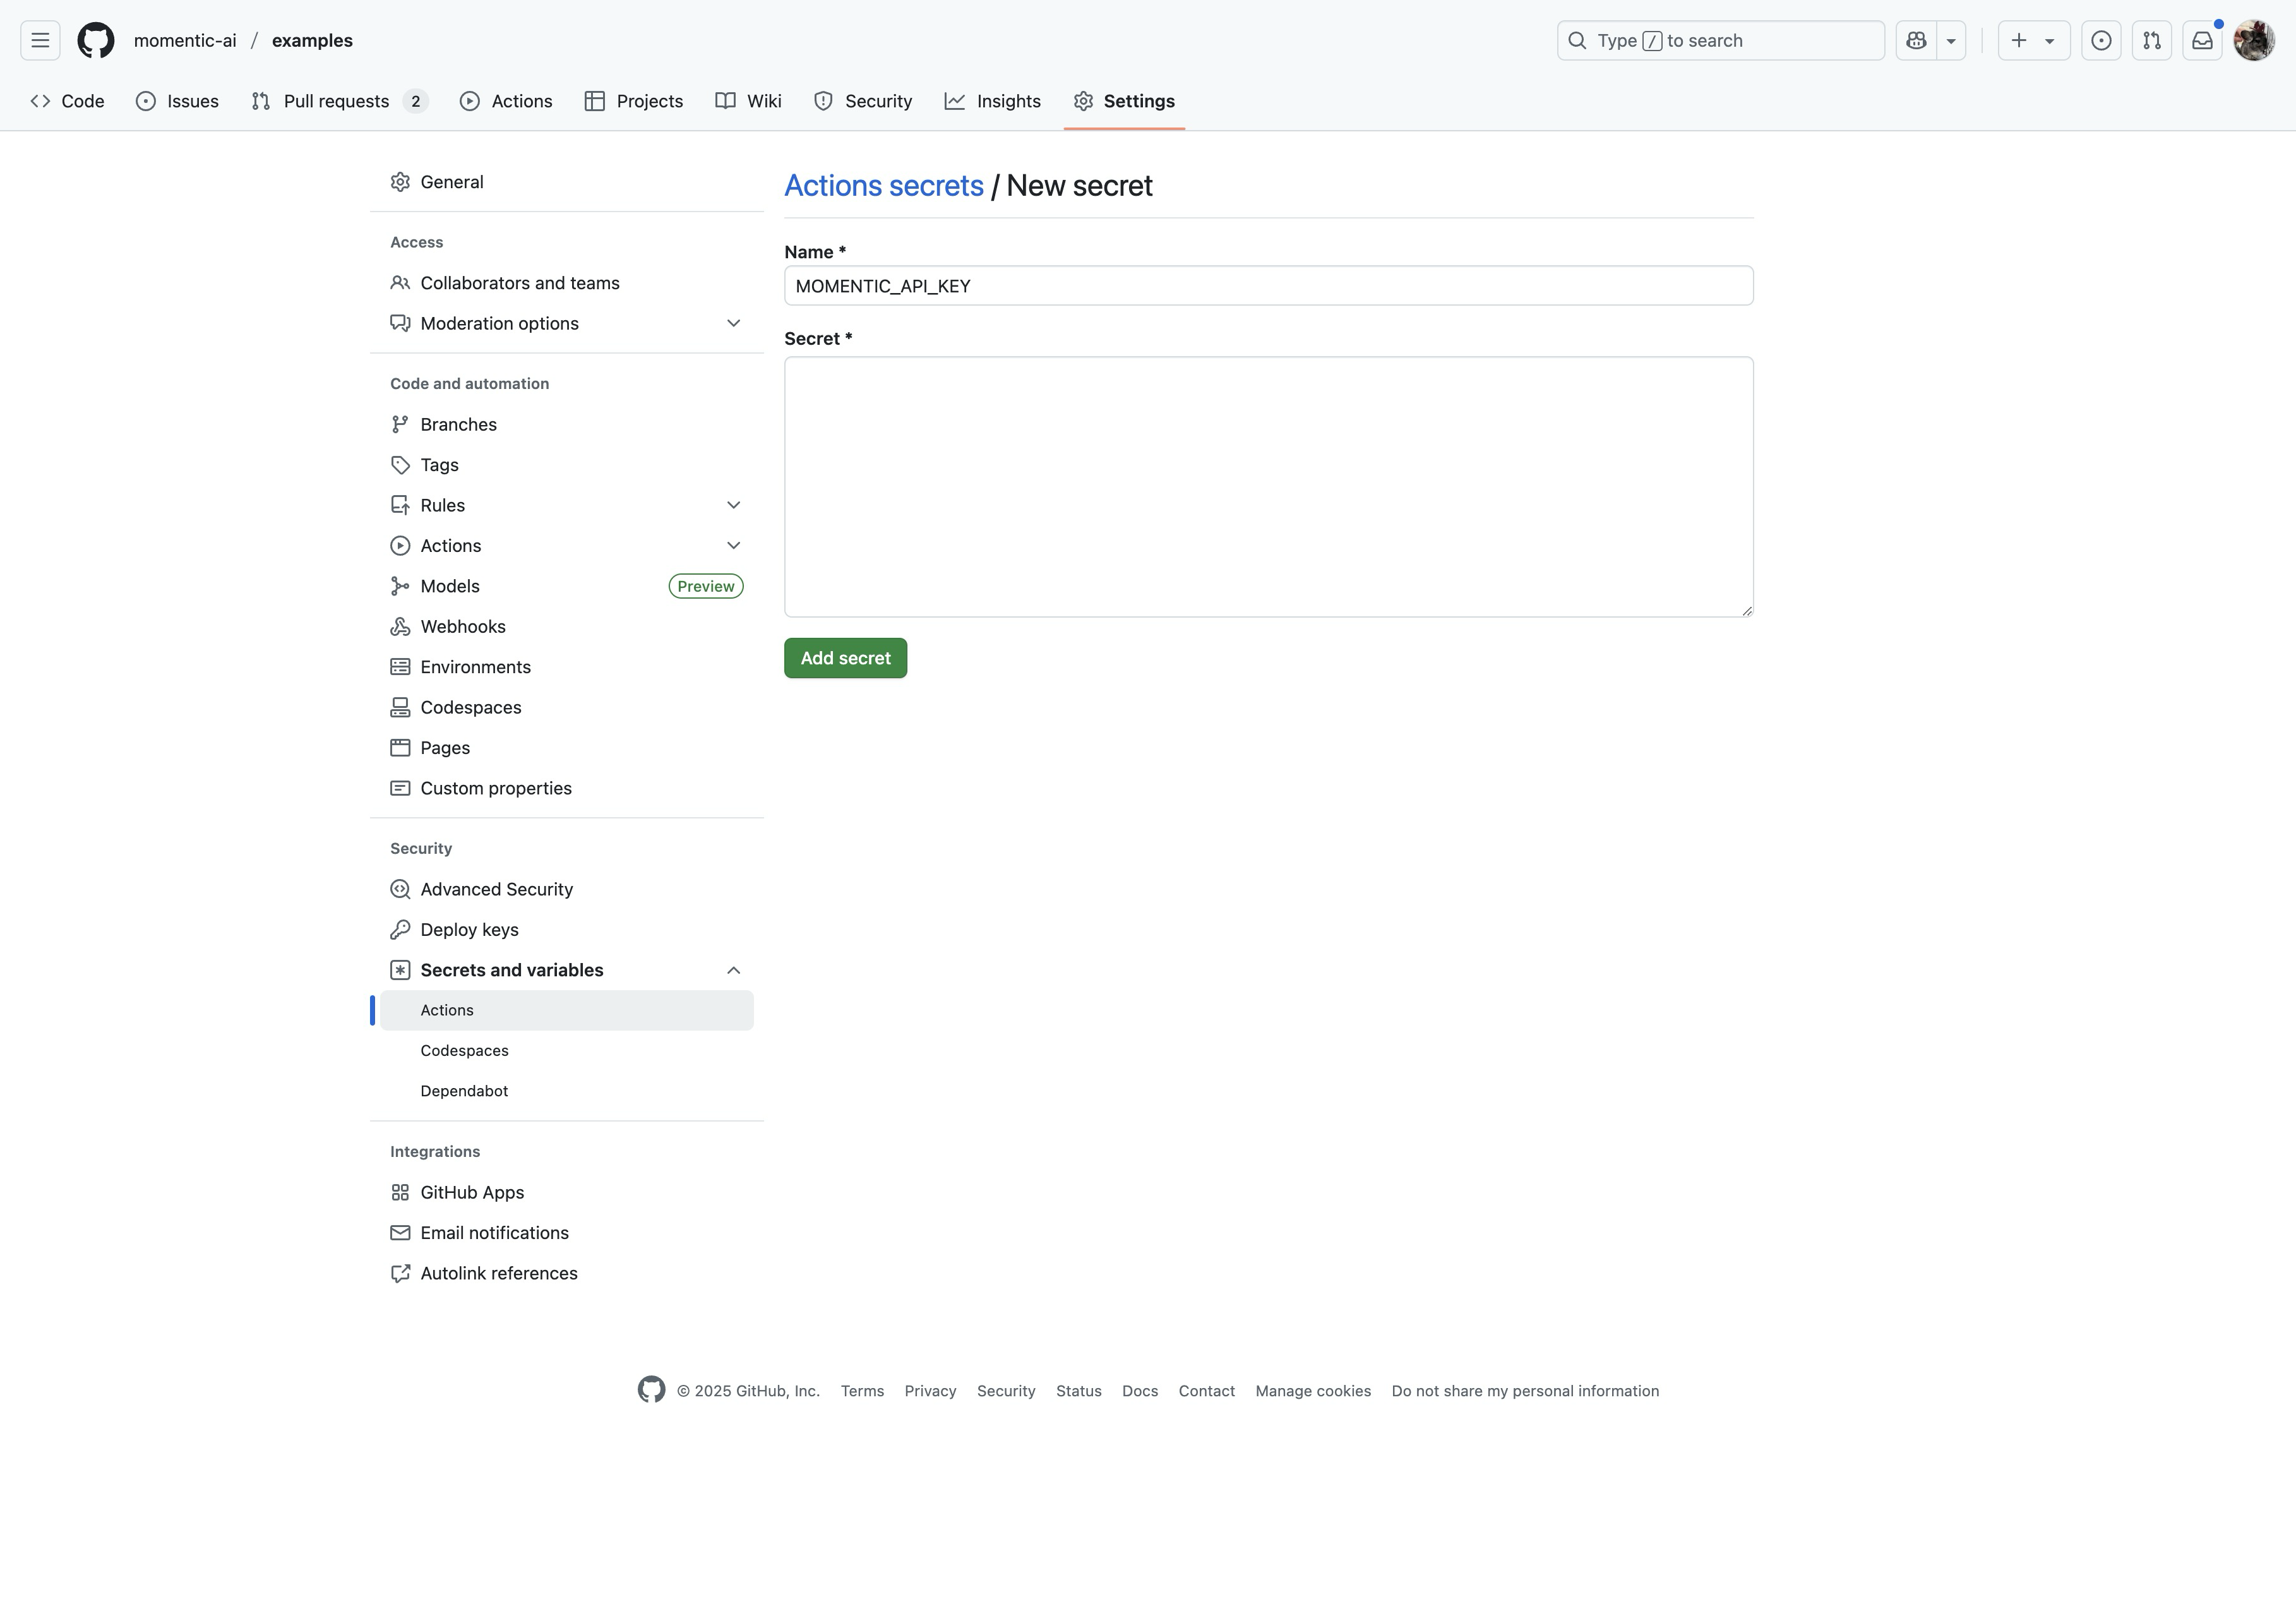
Task: Click Do not share my personal information
Action: pyautogui.click(x=1525, y=1391)
